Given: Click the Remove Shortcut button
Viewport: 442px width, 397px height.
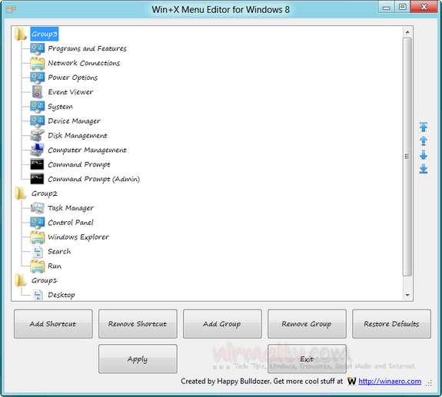Looking at the screenshot, I should point(138,324).
